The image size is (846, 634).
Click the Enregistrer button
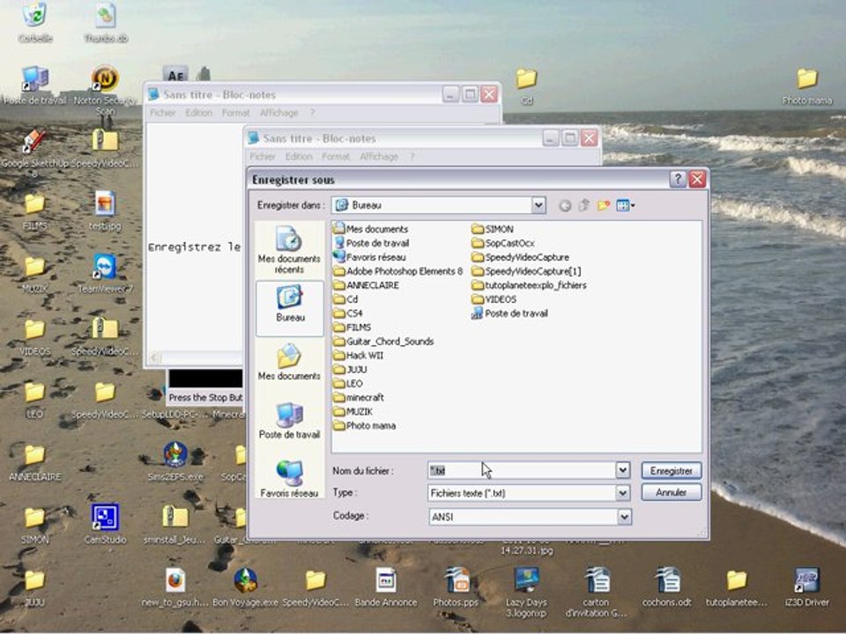tap(672, 470)
